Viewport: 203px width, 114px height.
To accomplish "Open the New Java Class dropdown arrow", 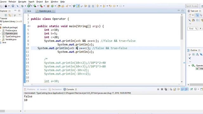I will pos(55,6).
